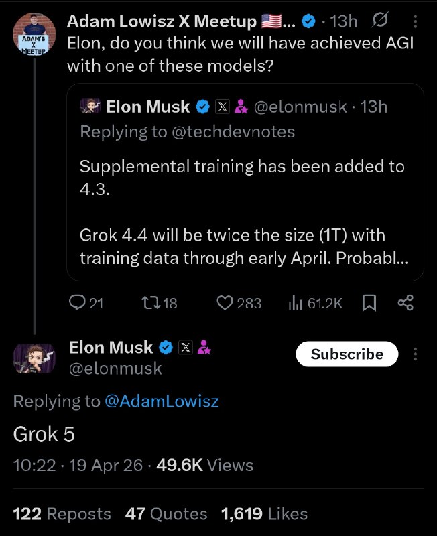View the 1,619 Likes list

[264, 514]
